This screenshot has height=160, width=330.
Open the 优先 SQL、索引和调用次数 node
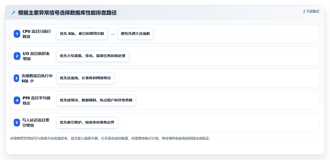82,34
